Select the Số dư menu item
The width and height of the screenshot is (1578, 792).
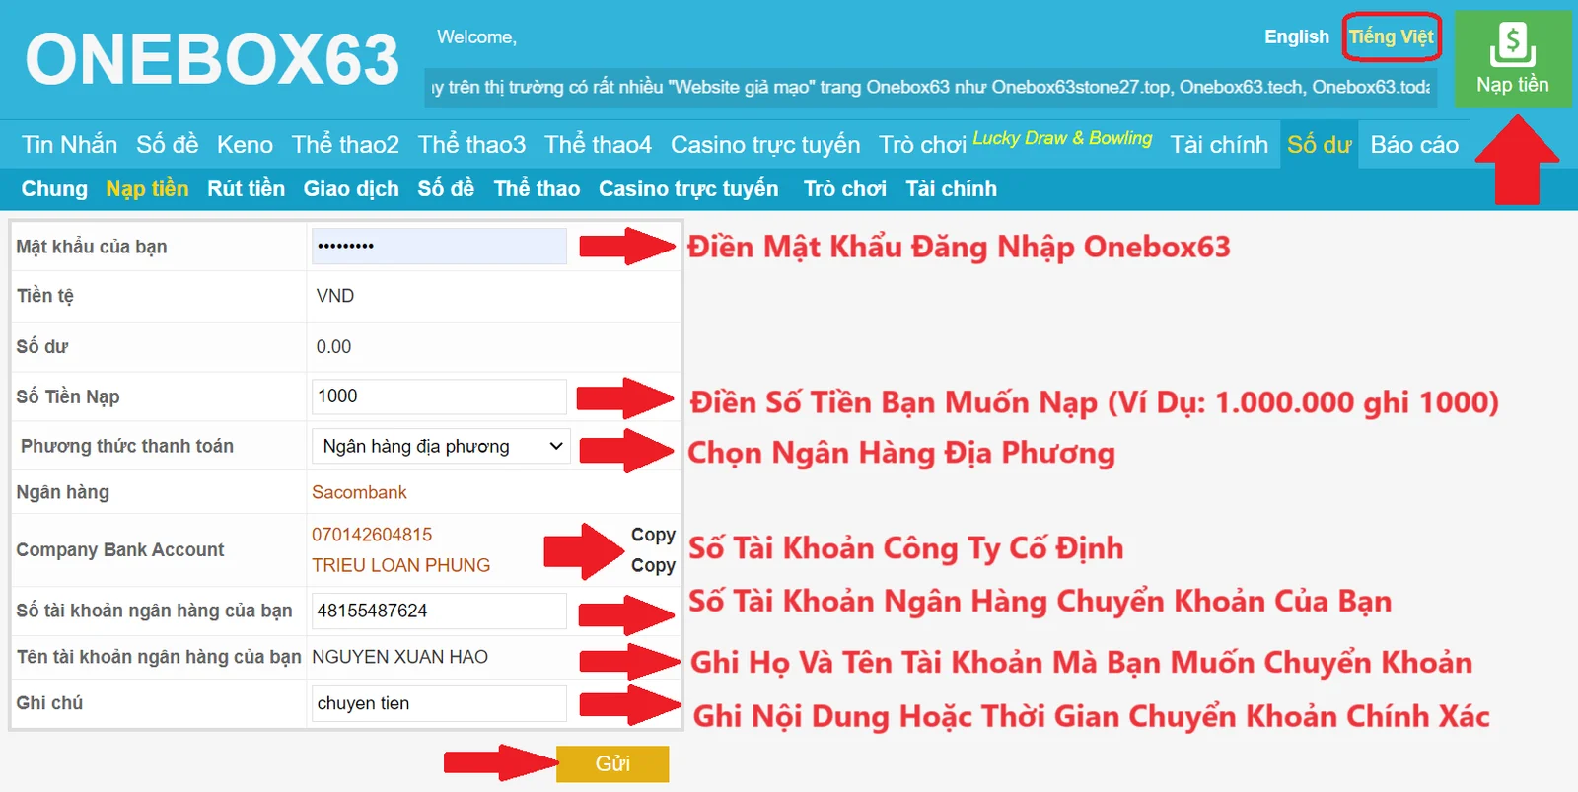(x=1319, y=144)
